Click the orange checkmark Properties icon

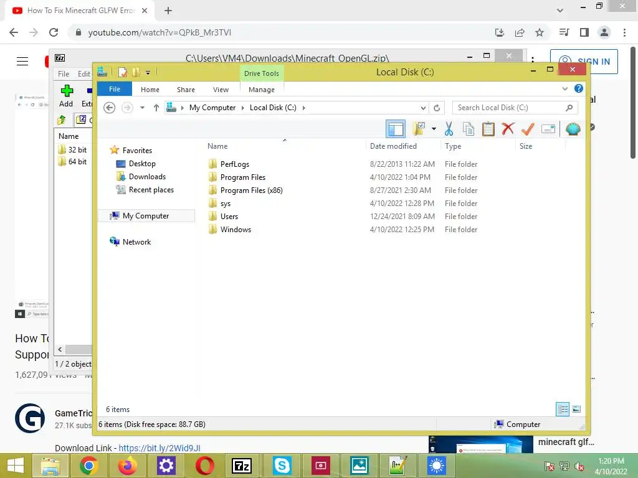pos(528,129)
